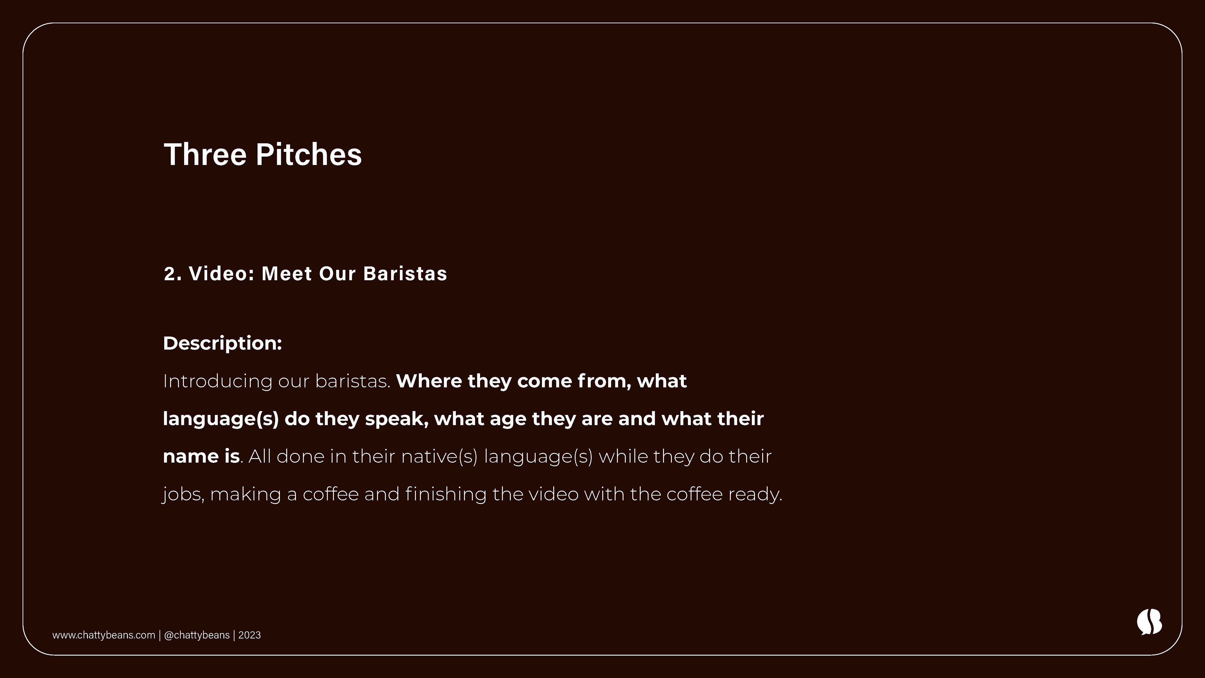Click the ending words coffee ready

point(724,494)
